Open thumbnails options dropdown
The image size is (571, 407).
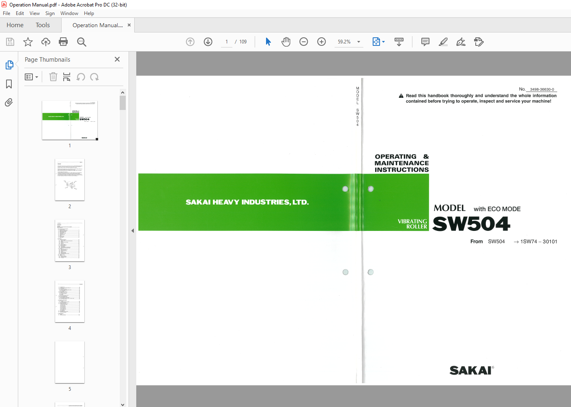pos(31,77)
